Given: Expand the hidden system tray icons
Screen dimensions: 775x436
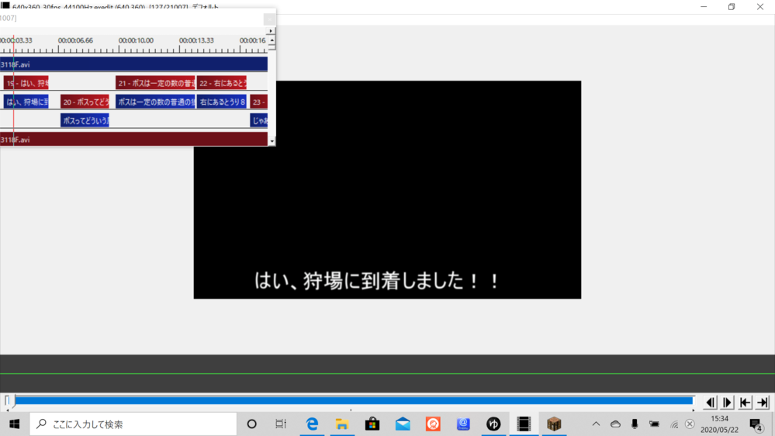Looking at the screenshot, I should pyautogui.click(x=596, y=424).
